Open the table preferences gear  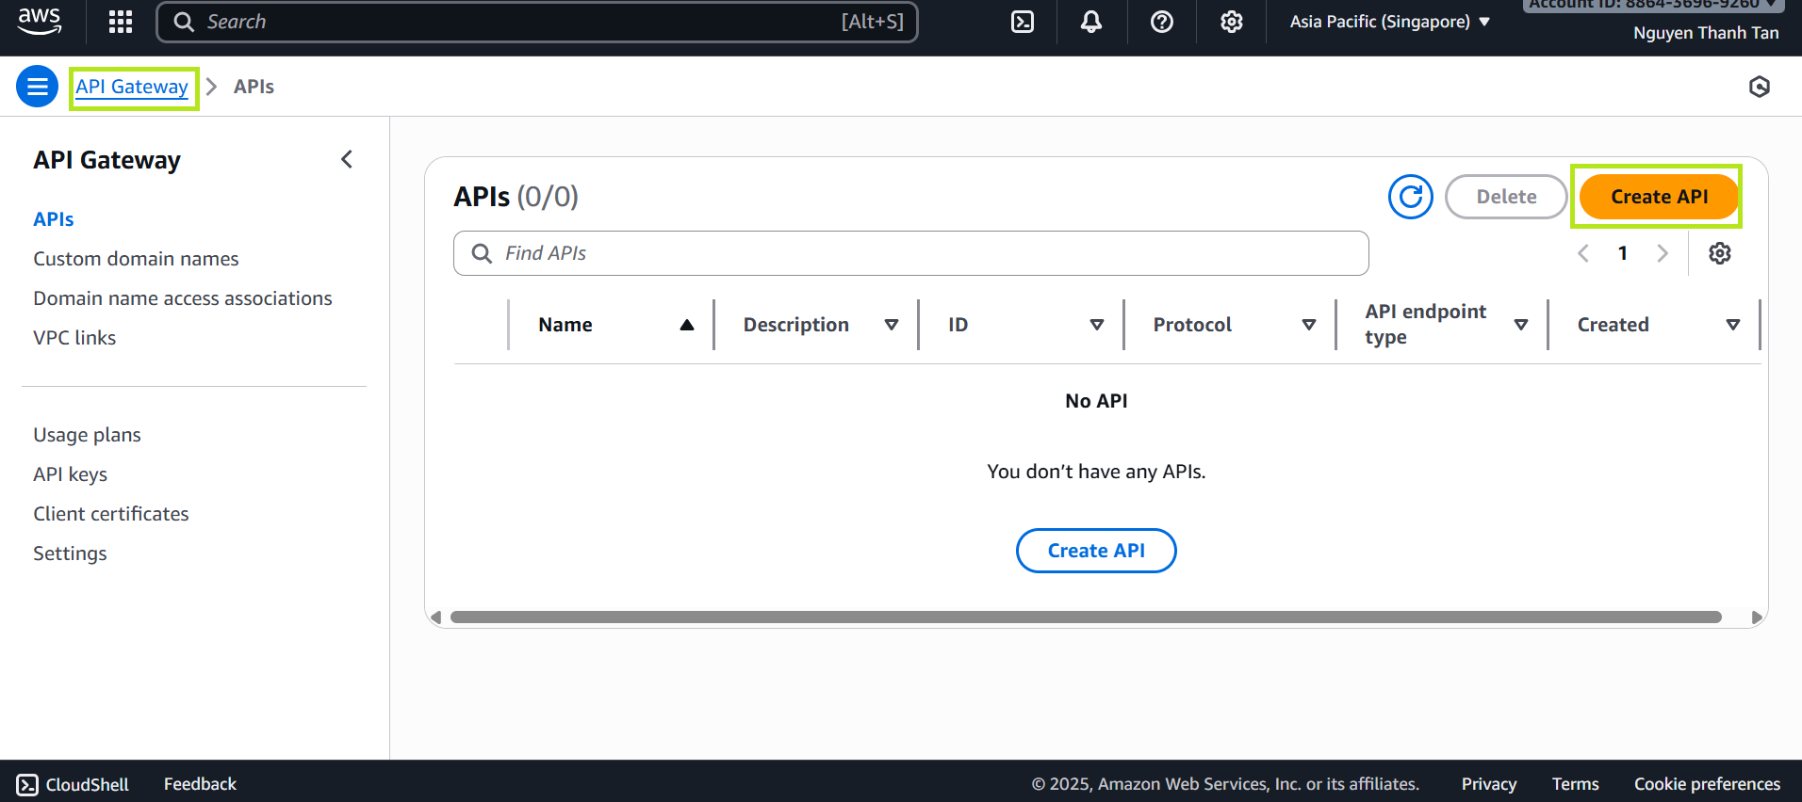[x=1720, y=253]
